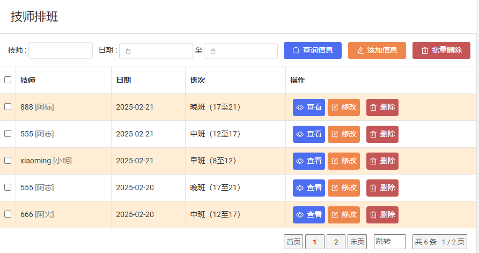The image size is (479, 253).
Task: Click trash icon in 666 [阿火] row
Action: tap(373, 215)
